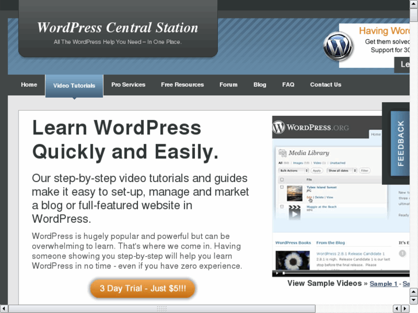Open the Pro Services menu item

128,84
